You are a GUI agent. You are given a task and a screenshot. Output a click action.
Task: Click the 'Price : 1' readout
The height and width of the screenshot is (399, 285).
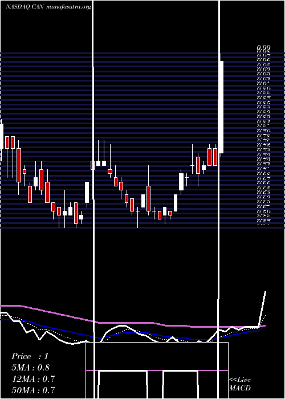[x=30, y=356]
